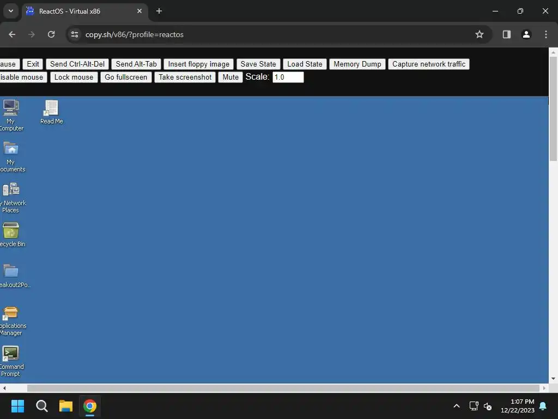Open My Computer desktop icon
558x419 pixels.
pos(11,115)
